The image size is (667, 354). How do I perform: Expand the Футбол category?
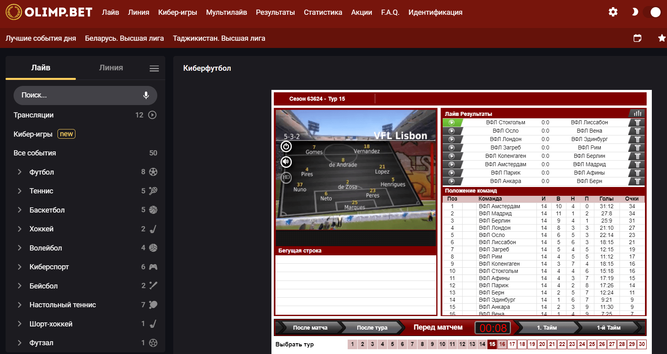point(20,172)
